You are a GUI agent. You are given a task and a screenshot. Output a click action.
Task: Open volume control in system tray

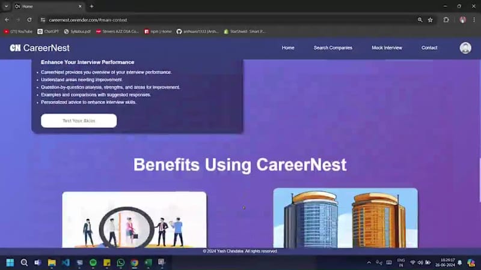420,263
